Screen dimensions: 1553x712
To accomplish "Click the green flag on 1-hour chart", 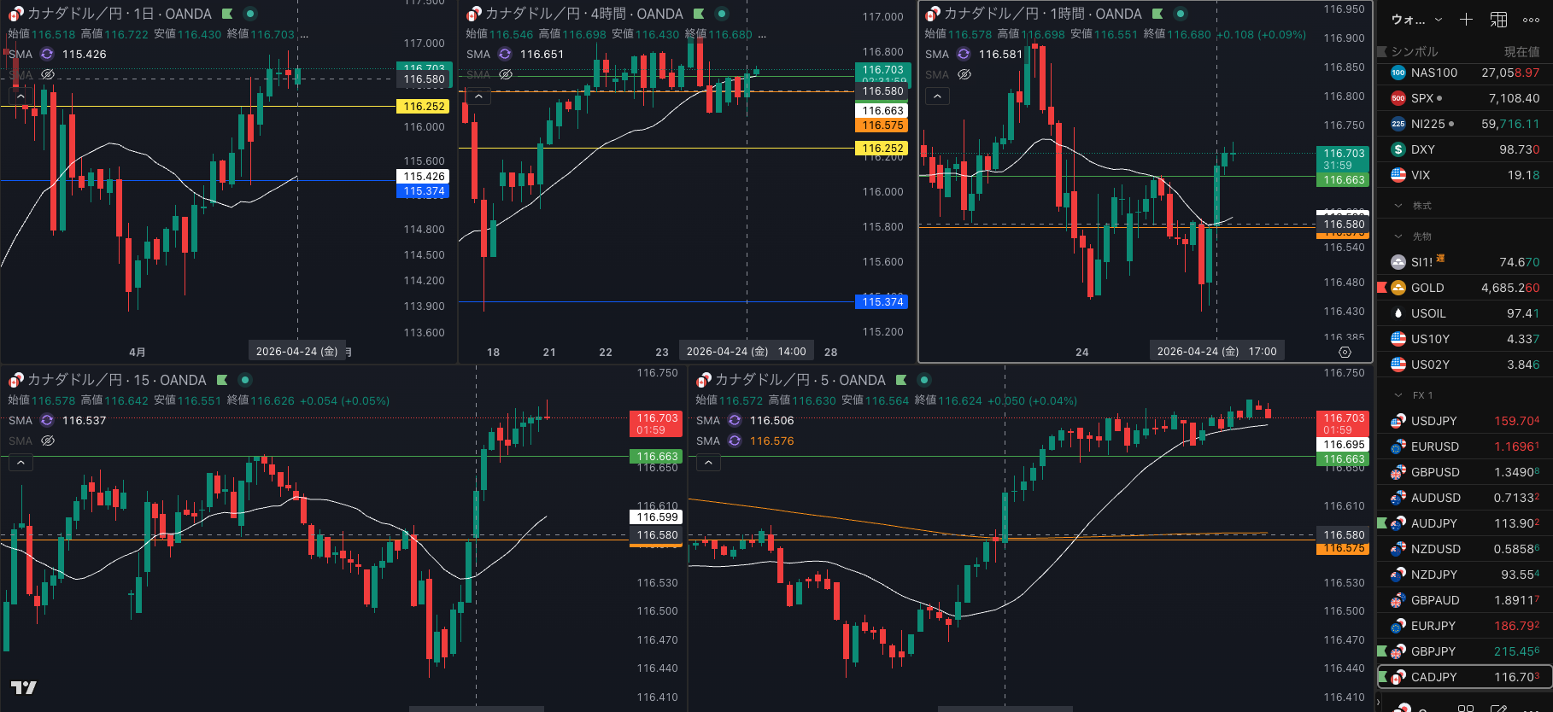I will pyautogui.click(x=1157, y=14).
